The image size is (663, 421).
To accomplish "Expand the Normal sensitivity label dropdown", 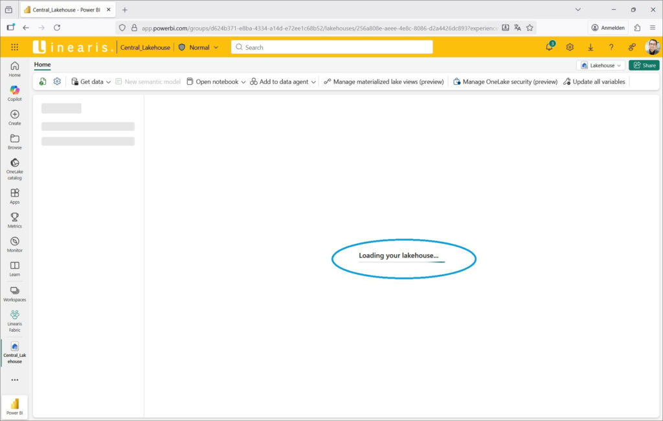I will click(199, 47).
